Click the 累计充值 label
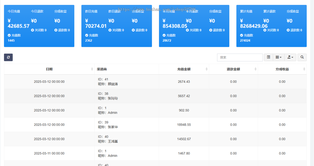 [x=246, y=12]
